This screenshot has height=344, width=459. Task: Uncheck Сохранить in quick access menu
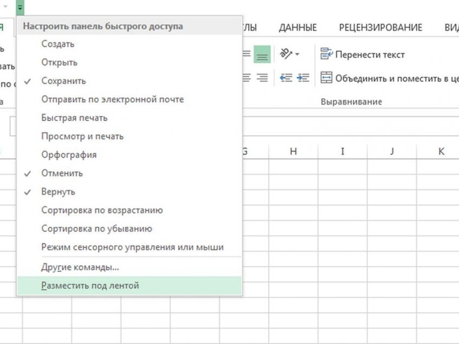(63, 81)
